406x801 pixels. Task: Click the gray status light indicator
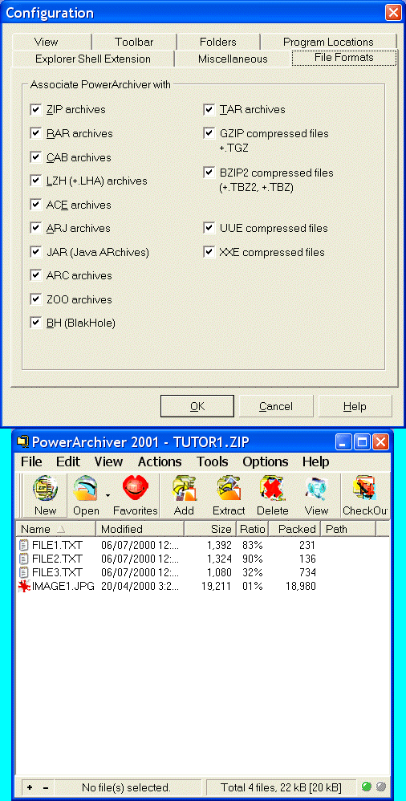pyautogui.click(x=380, y=787)
